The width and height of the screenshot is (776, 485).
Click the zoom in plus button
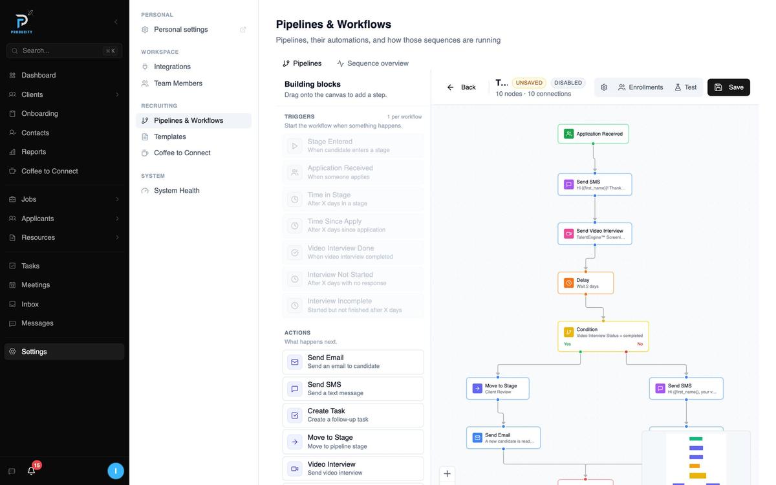coord(447,474)
